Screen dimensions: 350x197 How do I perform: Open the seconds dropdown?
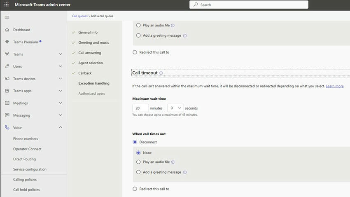tap(175, 108)
